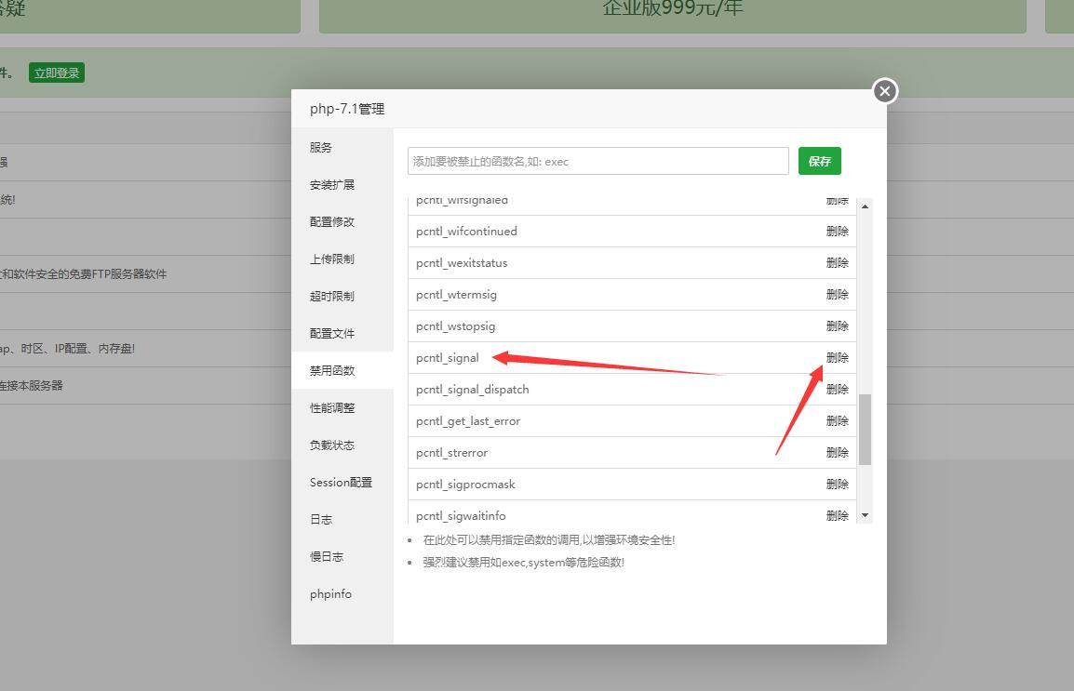Switch to the 服务 tab

tap(321, 147)
